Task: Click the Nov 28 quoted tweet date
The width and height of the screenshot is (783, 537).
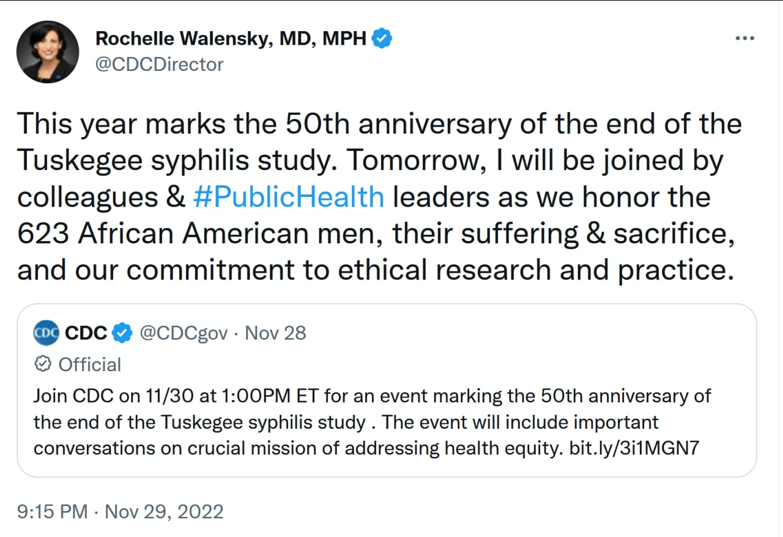Action: (275, 333)
